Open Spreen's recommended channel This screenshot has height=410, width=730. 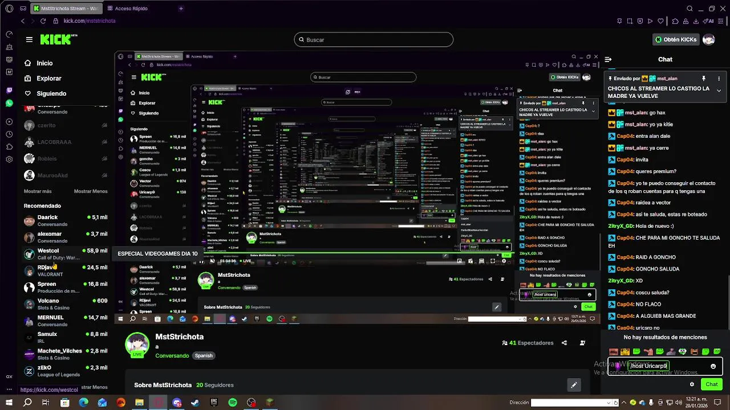coord(66,287)
